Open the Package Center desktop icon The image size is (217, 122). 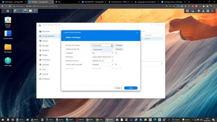(x=8, y=22)
